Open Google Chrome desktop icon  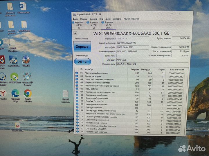tap(28, 94)
